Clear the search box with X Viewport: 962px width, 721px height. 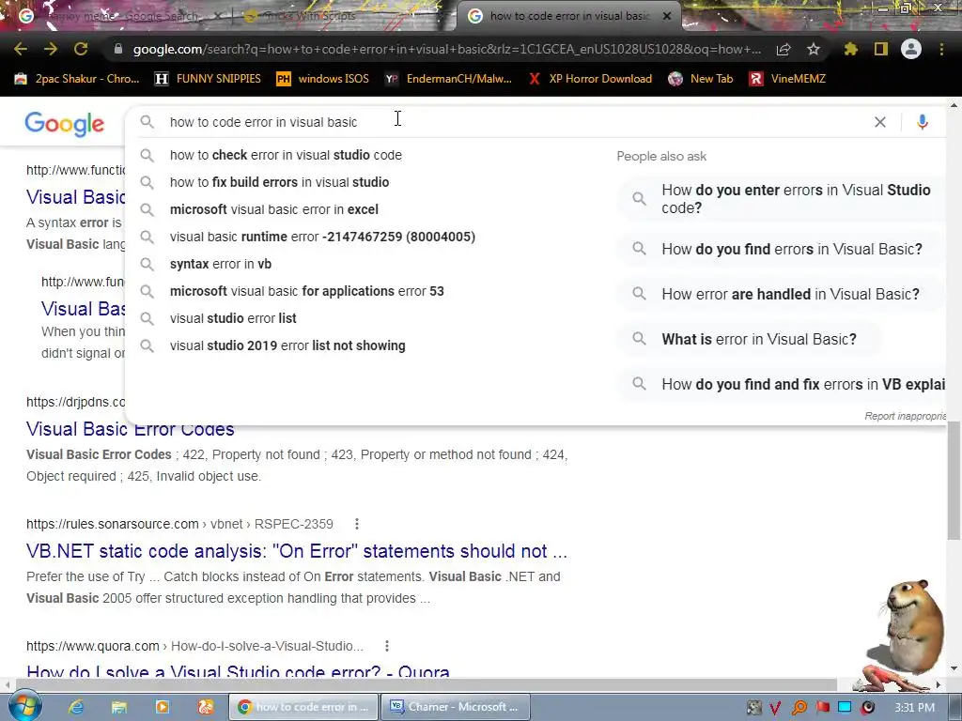click(879, 122)
